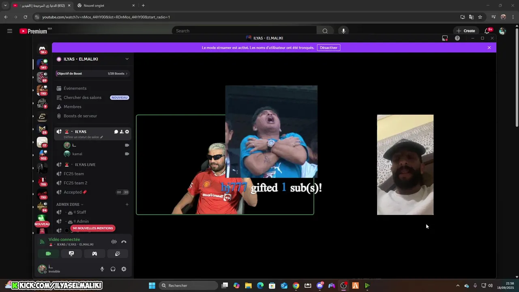This screenshot has height=292, width=519.
Task: Open Chrome media controls icon
Action: click(493, 17)
